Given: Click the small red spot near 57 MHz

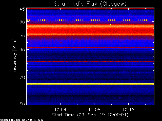Looking at the screenshot, I should click(x=61, y=42).
